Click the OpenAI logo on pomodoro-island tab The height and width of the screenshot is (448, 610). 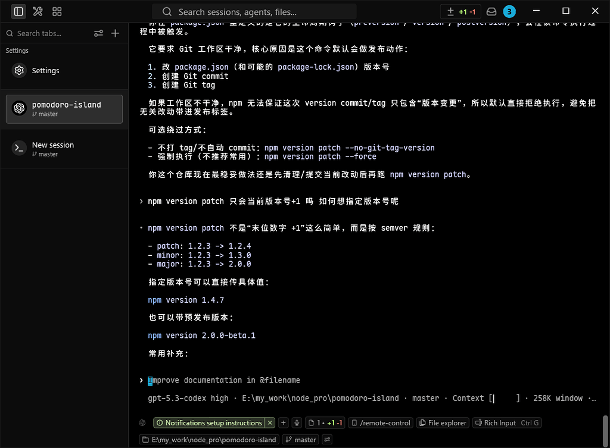point(19,108)
